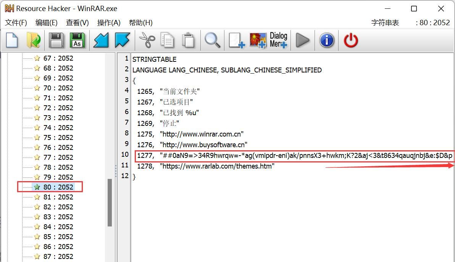
Task: Select tree item 82 : 2052
Action: [58, 207]
